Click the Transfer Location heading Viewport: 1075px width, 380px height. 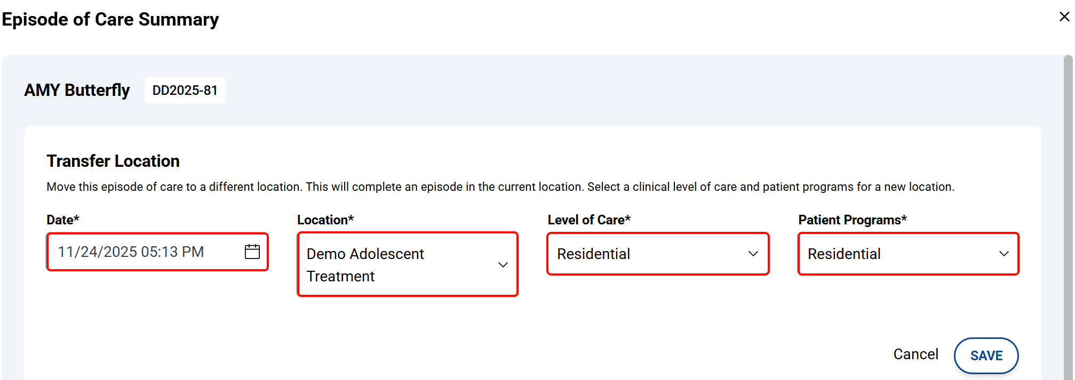point(113,161)
